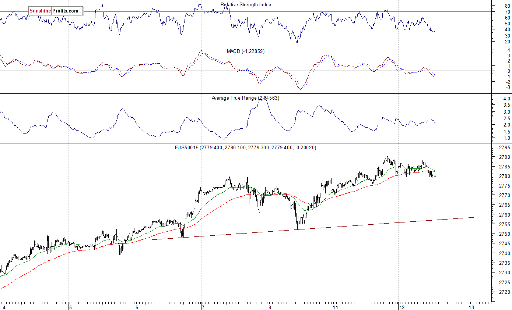
Task: Click price axis label 2770
Action: point(505,196)
